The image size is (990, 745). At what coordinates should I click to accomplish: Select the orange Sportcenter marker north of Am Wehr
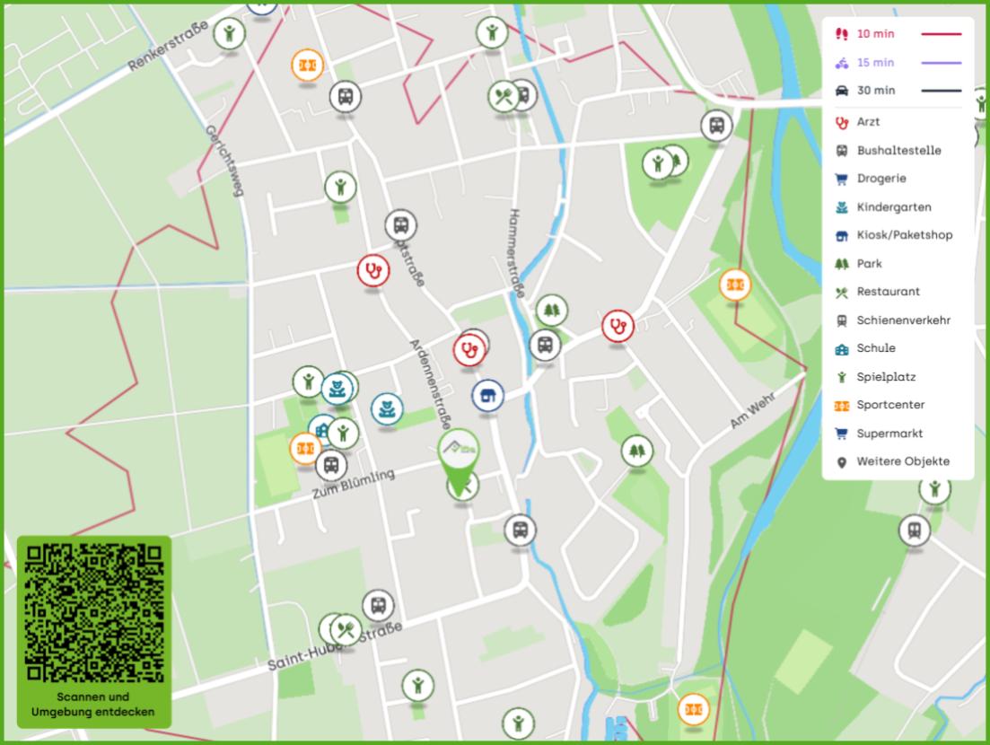[x=735, y=285]
